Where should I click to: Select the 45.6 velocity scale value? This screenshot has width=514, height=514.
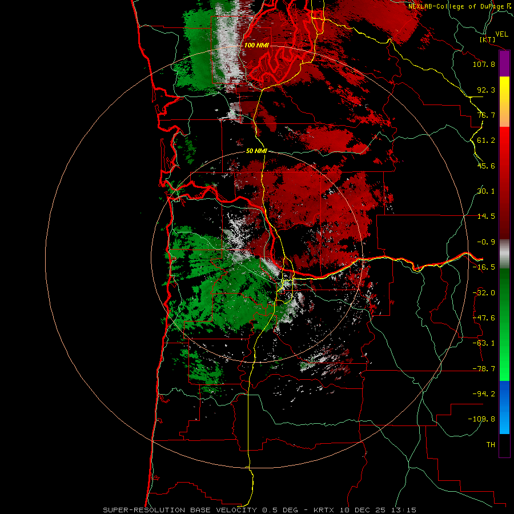click(x=486, y=166)
